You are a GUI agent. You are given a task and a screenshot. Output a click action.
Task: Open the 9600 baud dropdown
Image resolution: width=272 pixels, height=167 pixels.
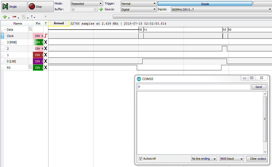[231, 159]
